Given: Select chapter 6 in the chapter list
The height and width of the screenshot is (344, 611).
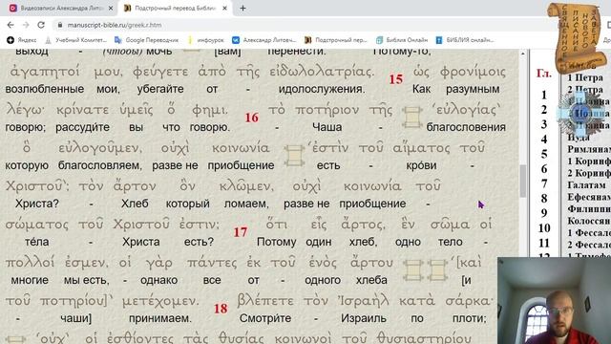Looking at the screenshot, I should click(x=544, y=169).
